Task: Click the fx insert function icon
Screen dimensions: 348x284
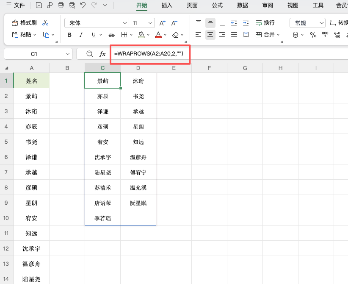Action: [x=102, y=54]
